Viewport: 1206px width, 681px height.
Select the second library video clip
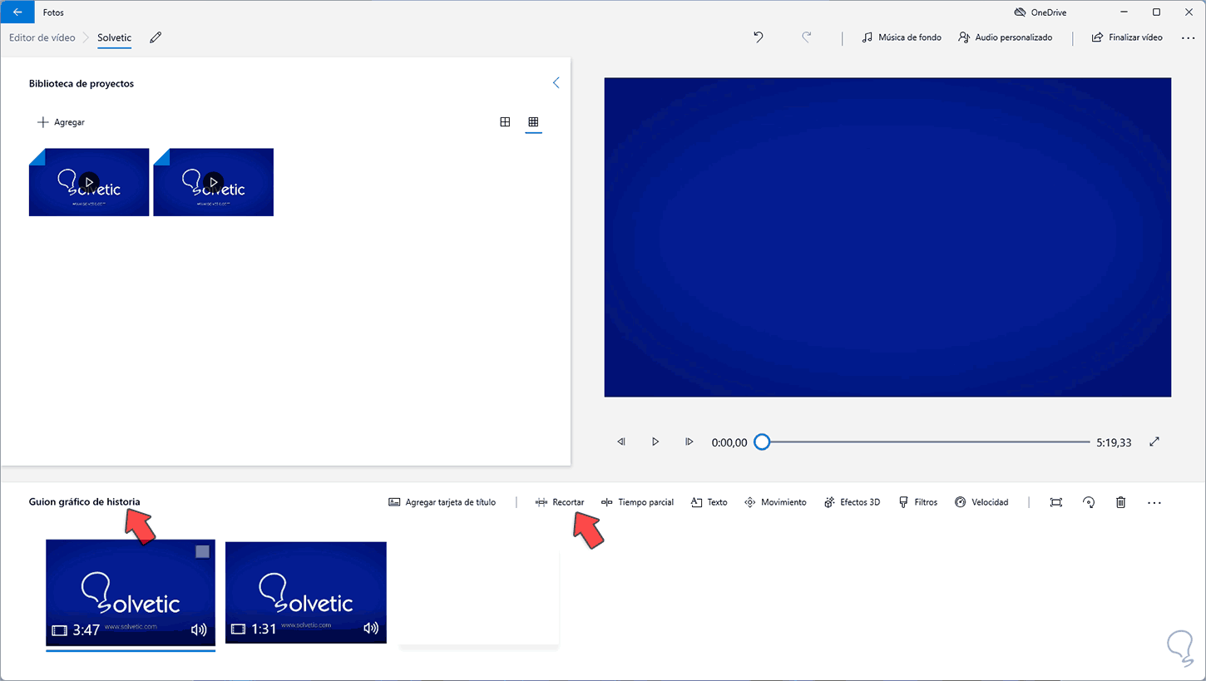pos(214,182)
